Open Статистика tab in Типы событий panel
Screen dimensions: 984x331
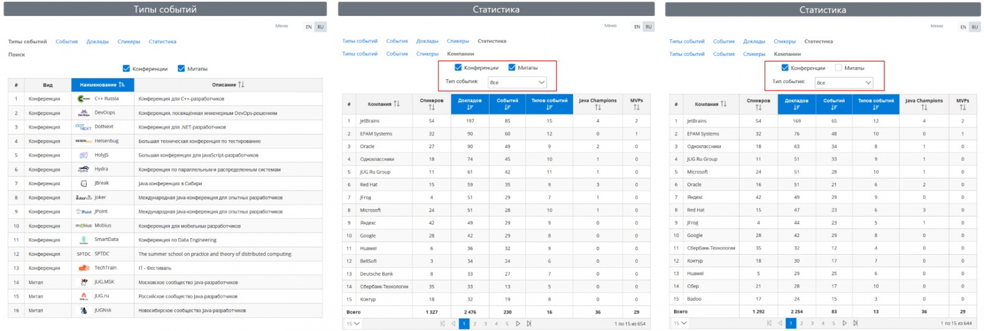pos(162,42)
